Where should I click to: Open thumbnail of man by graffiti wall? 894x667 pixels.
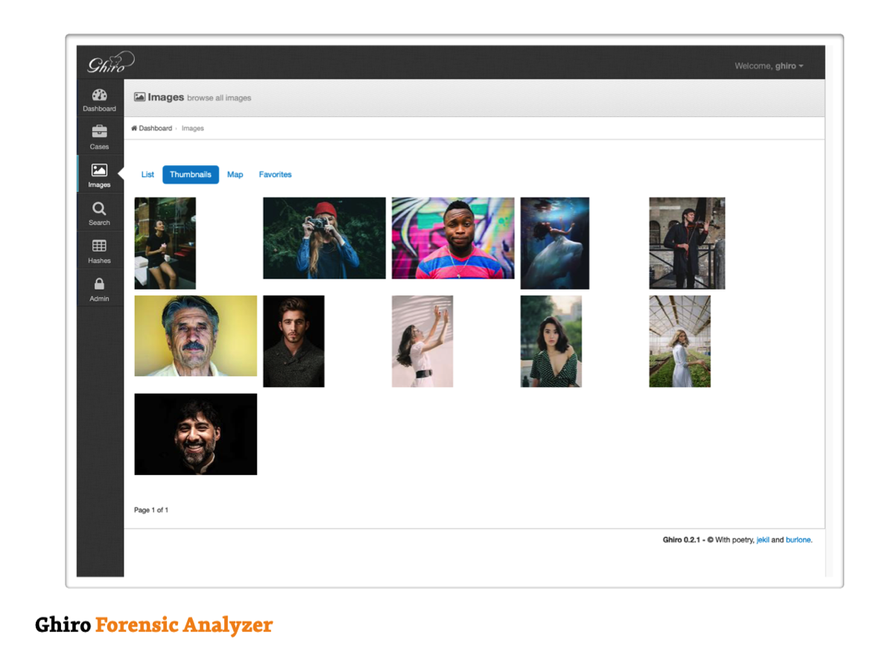(x=453, y=238)
